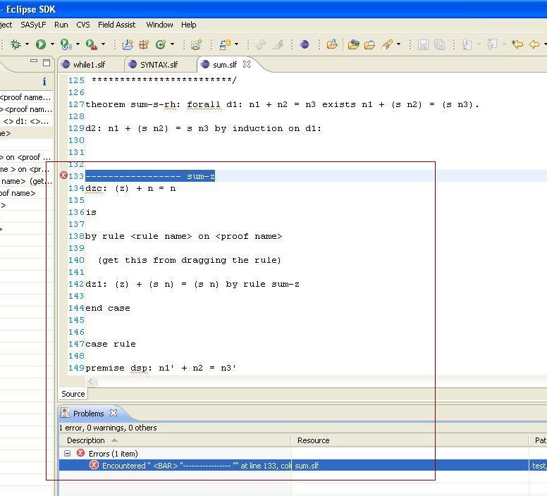Close the sum.slf editor tab
Screen dimensions: 547x496
click(x=247, y=65)
